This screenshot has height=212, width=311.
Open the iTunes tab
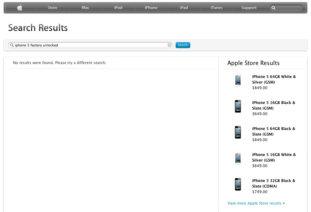[217, 8]
